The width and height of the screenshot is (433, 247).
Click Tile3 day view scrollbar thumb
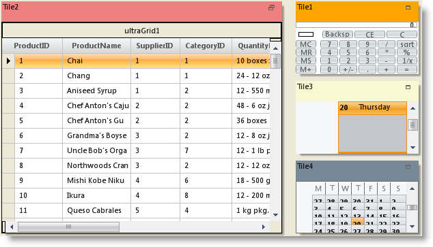413,125
